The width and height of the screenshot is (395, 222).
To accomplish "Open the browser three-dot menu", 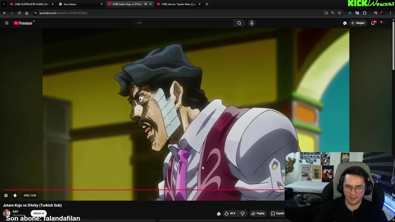I will (x=391, y=13).
